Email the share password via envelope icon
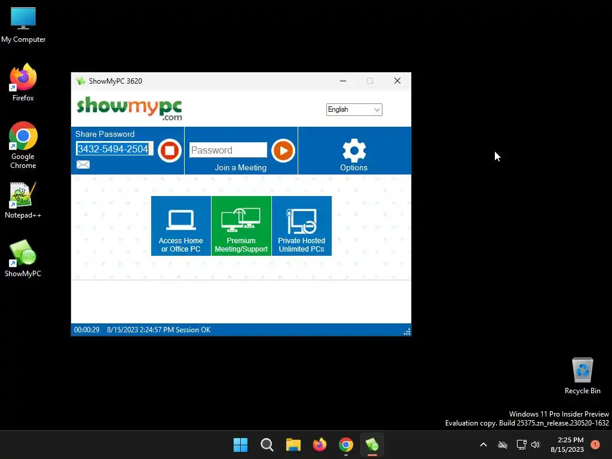This screenshot has height=459, width=612. [82, 164]
